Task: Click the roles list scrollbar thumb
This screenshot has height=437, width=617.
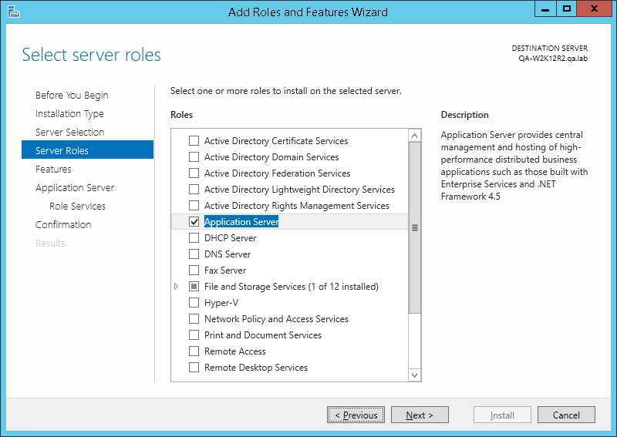Action: point(415,227)
